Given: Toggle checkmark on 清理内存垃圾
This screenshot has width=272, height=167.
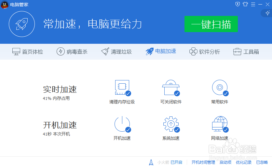Looking at the screenshot, I should coord(128,93).
